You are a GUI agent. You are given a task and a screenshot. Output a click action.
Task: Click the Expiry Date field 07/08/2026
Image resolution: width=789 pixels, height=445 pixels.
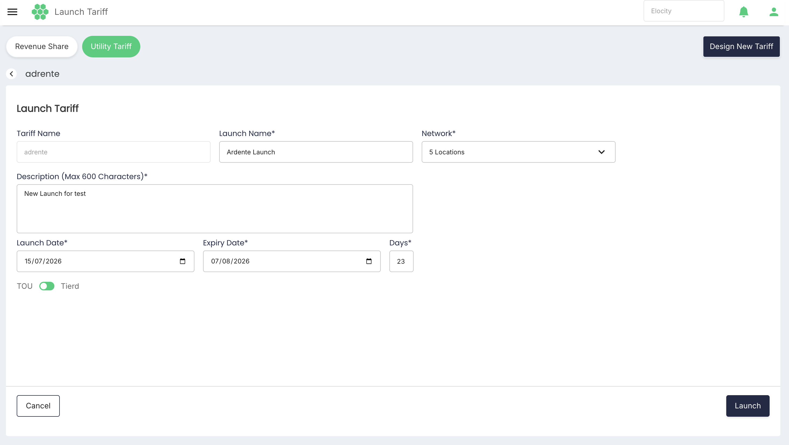coord(292,261)
